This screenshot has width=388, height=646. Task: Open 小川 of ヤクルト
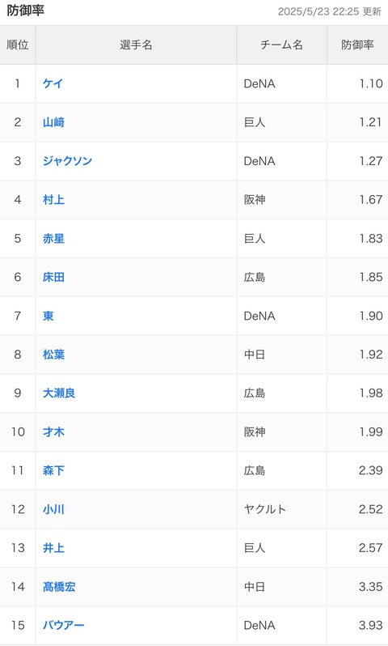click(x=53, y=509)
